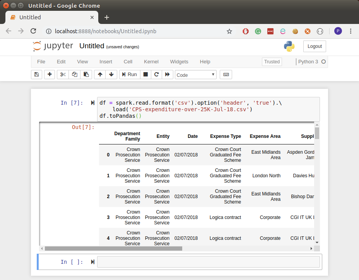Toggle the bookmark star in address bar
The image size is (359, 280).
[229, 31]
